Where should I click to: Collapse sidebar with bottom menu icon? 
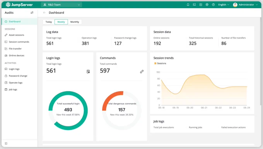point(6,144)
